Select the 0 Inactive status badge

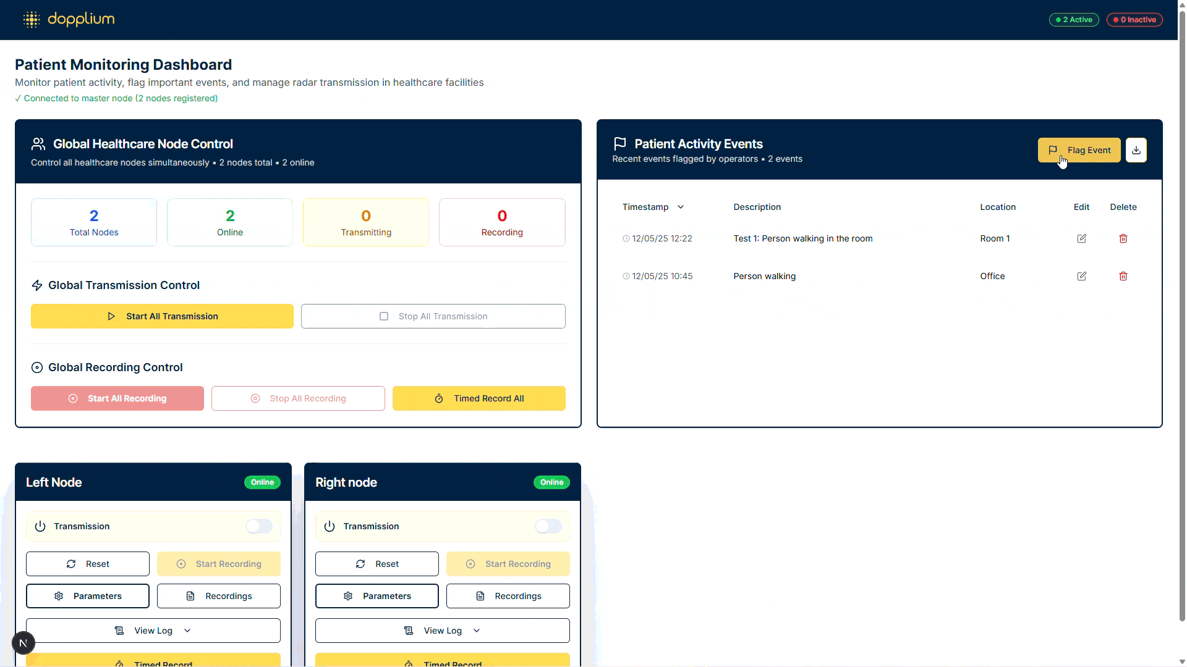(1134, 19)
